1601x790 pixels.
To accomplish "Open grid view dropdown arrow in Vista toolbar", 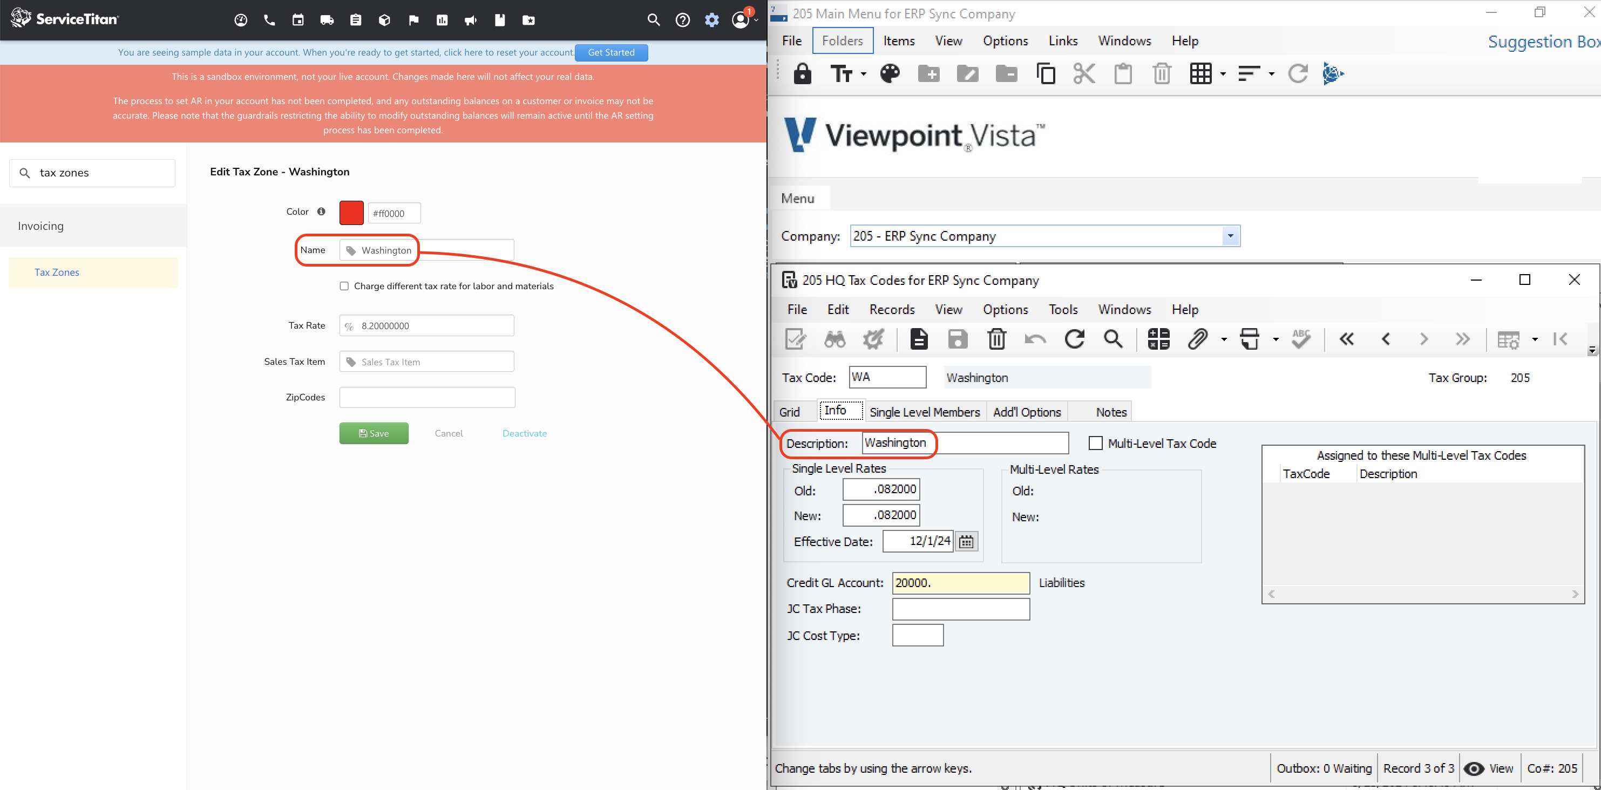I will pyautogui.click(x=1223, y=74).
